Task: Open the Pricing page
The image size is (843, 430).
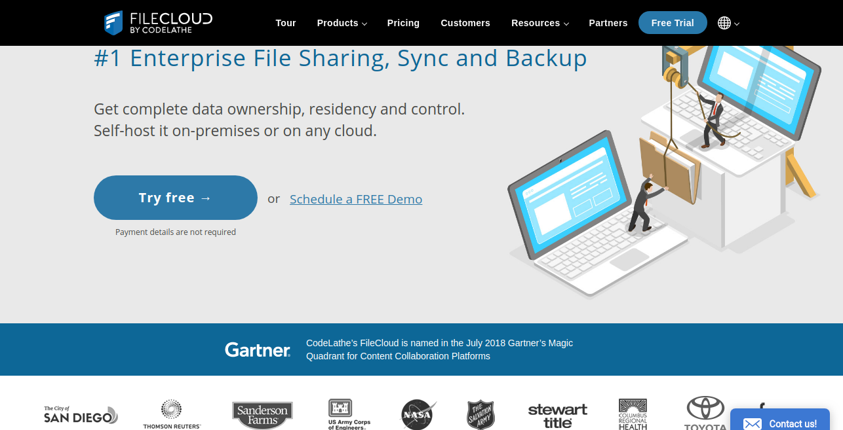Action: point(403,23)
